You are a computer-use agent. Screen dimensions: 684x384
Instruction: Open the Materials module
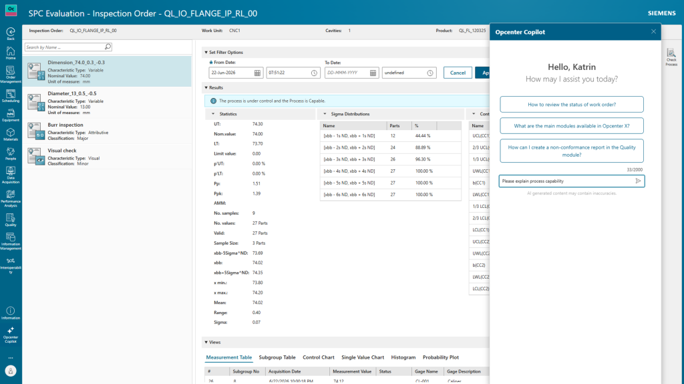coord(11,135)
